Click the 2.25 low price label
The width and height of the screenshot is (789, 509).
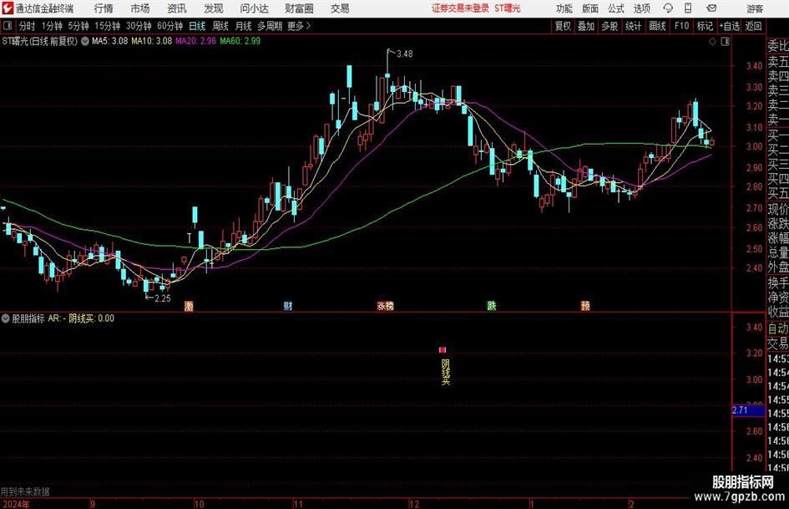point(162,298)
